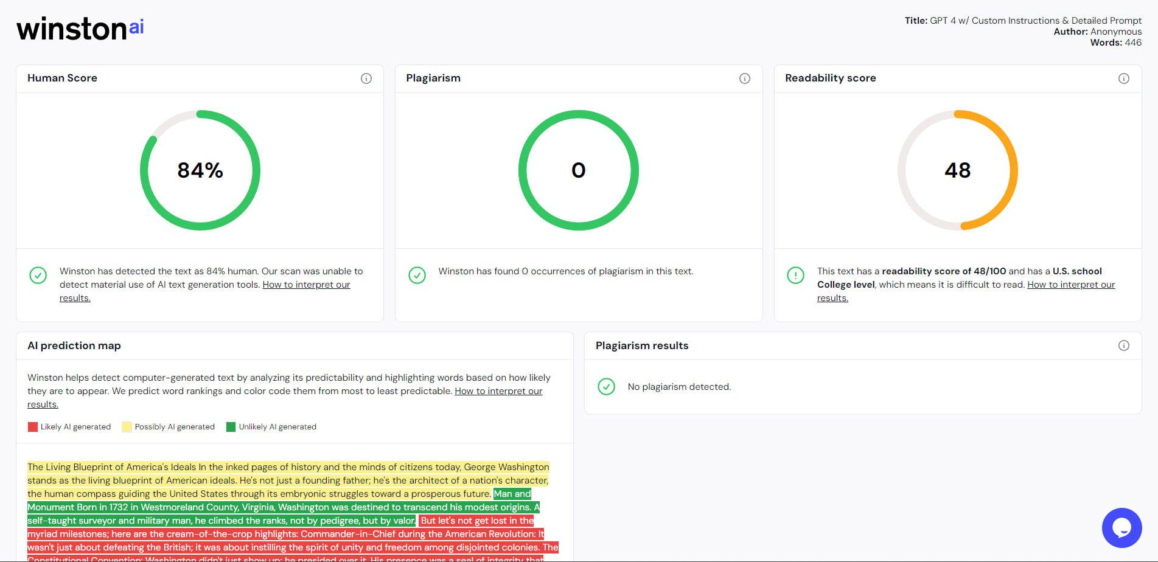
Task: Follow the interpret results link in AI prediction map
Action: 498,391
